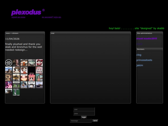Click the close-up anime face with caption sticker
The width and height of the screenshot is (168, 126).
[x=24, y=77]
